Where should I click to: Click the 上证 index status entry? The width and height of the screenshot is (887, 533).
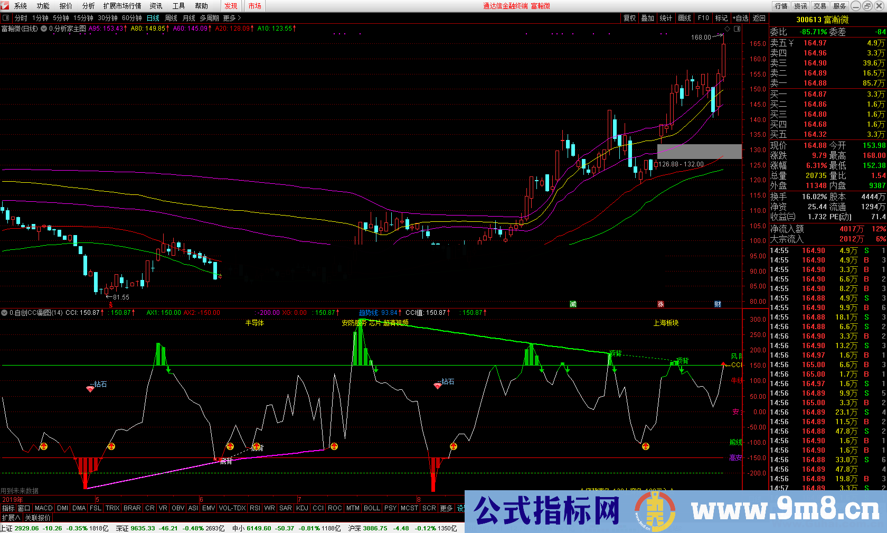coord(54,528)
